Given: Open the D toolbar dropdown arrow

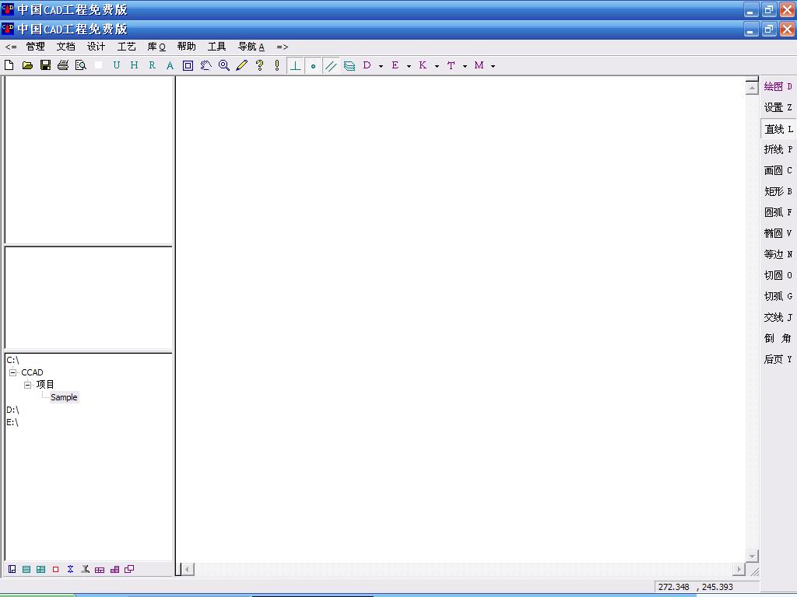Looking at the screenshot, I should [x=381, y=66].
